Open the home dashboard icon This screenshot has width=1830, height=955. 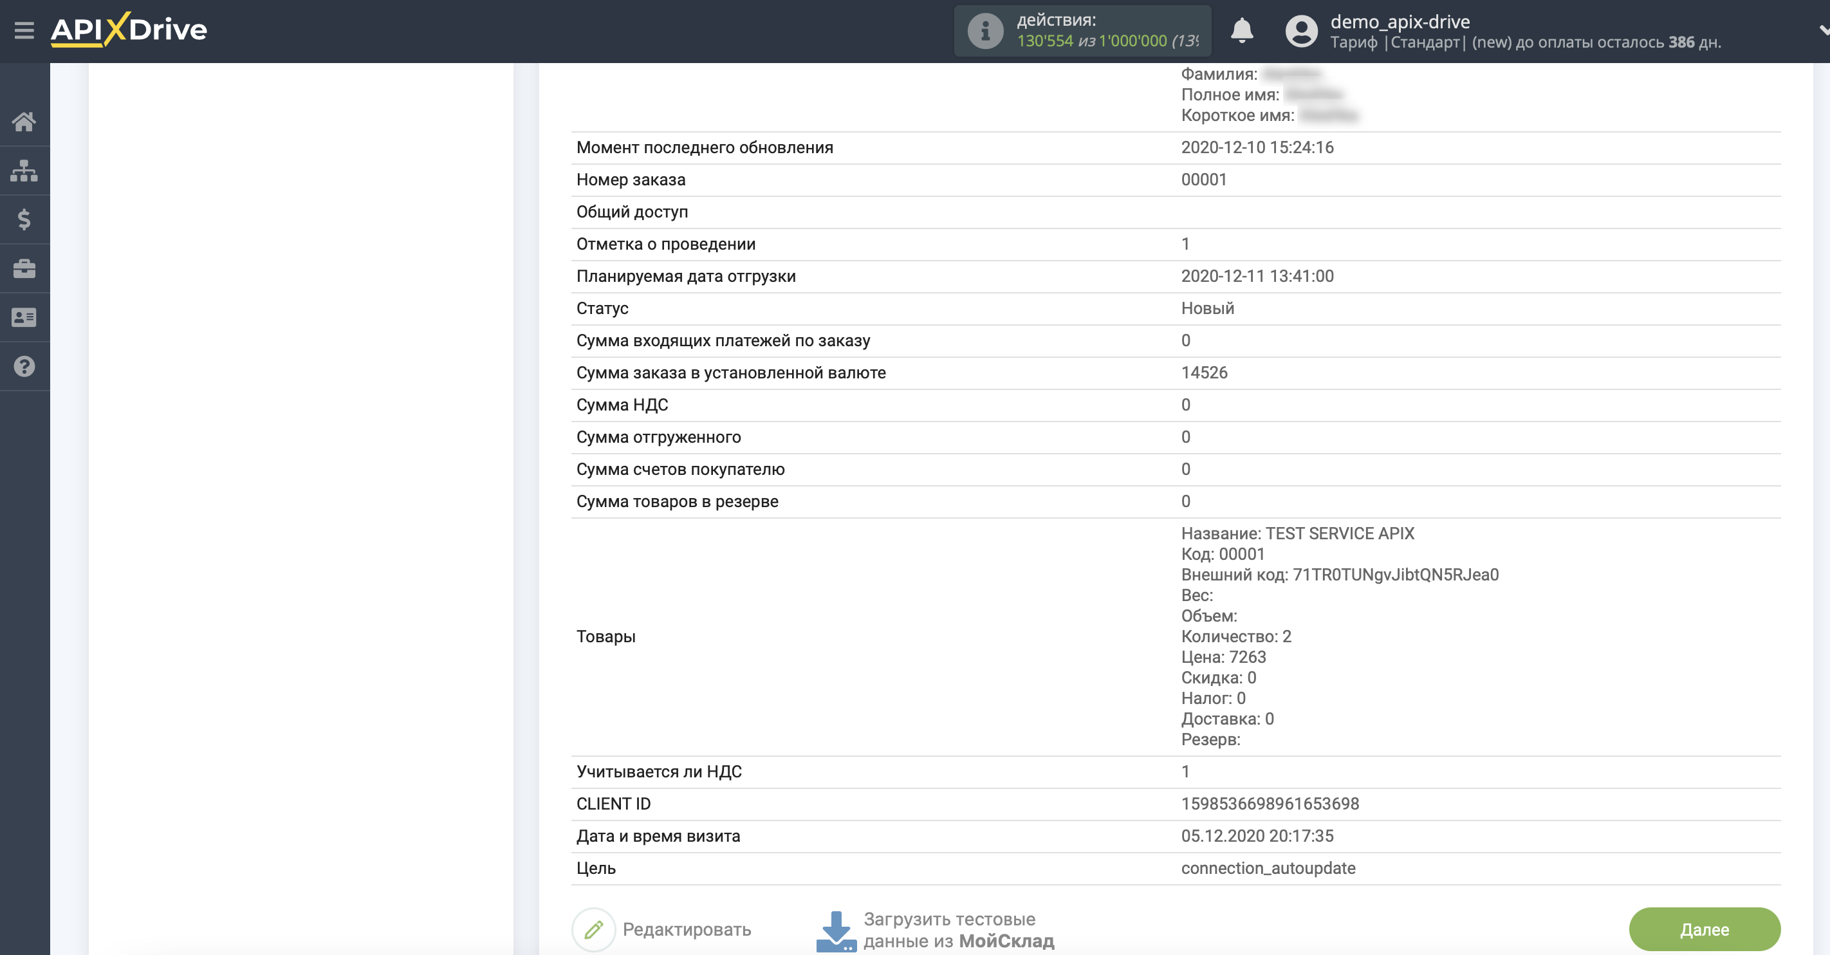coord(24,122)
